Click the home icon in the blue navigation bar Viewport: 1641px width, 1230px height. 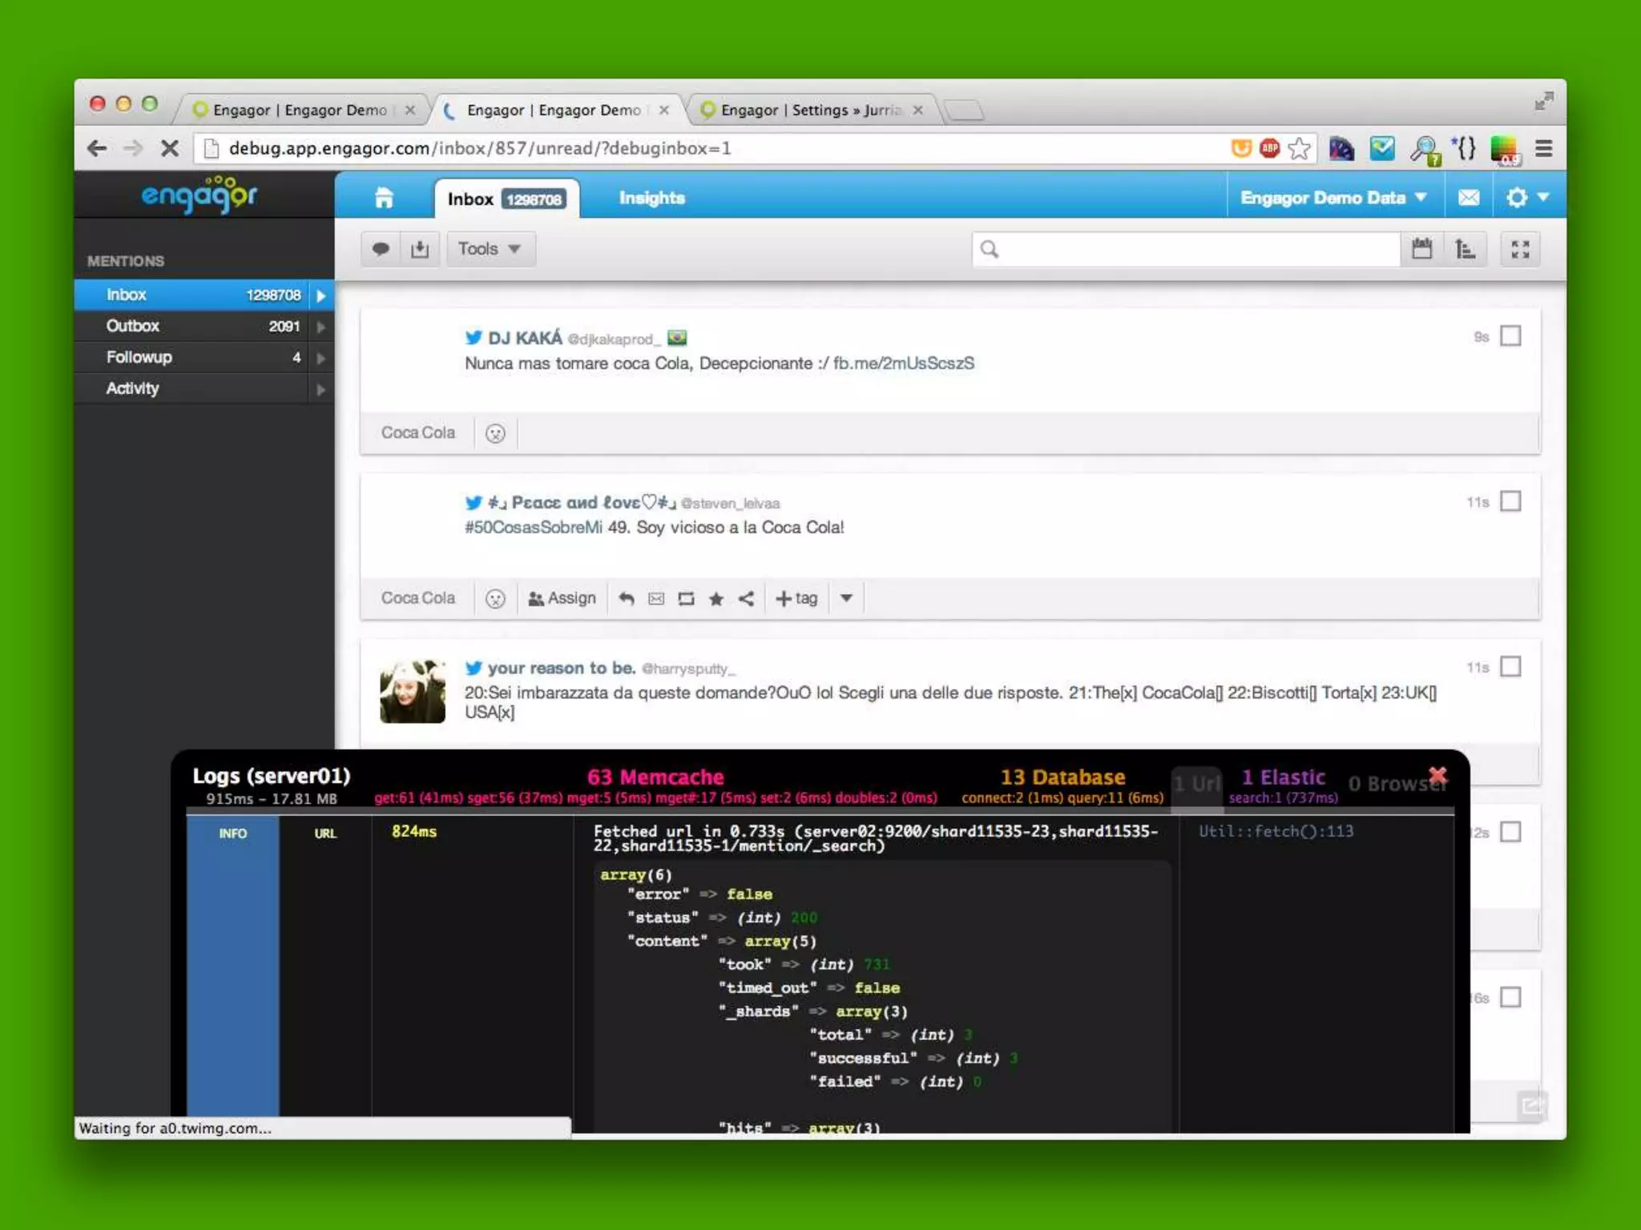[384, 198]
